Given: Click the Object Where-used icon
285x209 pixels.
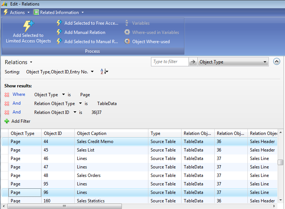Looking at the screenshot, I should [127, 42].
